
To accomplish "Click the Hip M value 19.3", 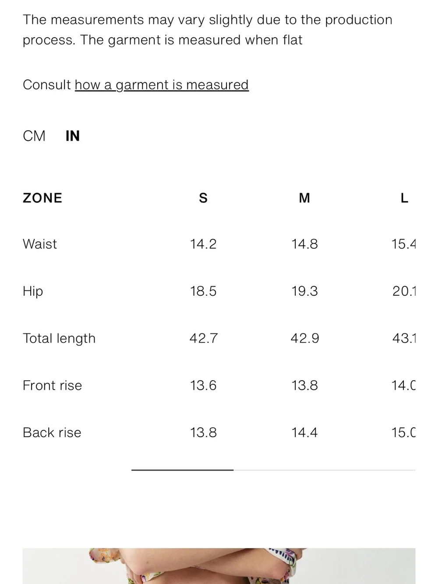I will pos(304,291).
